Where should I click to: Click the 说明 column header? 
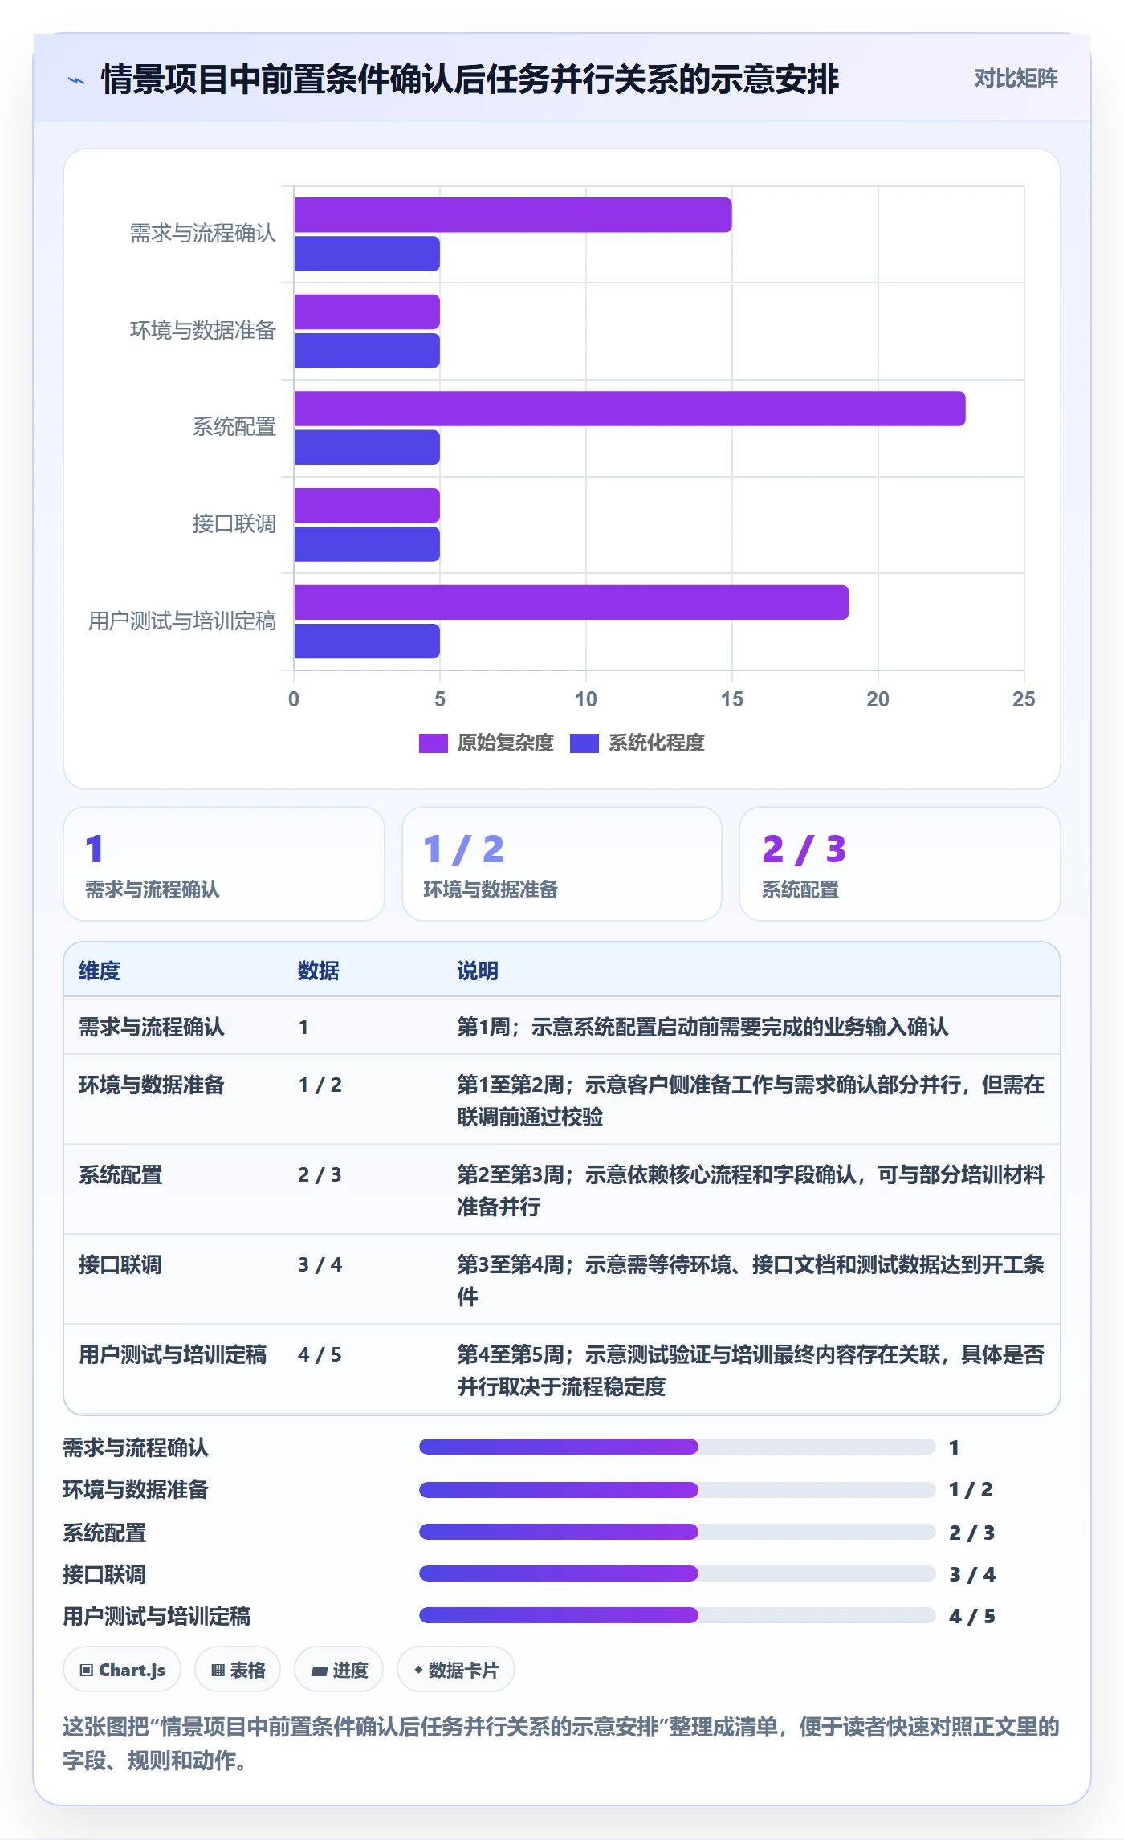pyautogui.click(x=478, y=971)
